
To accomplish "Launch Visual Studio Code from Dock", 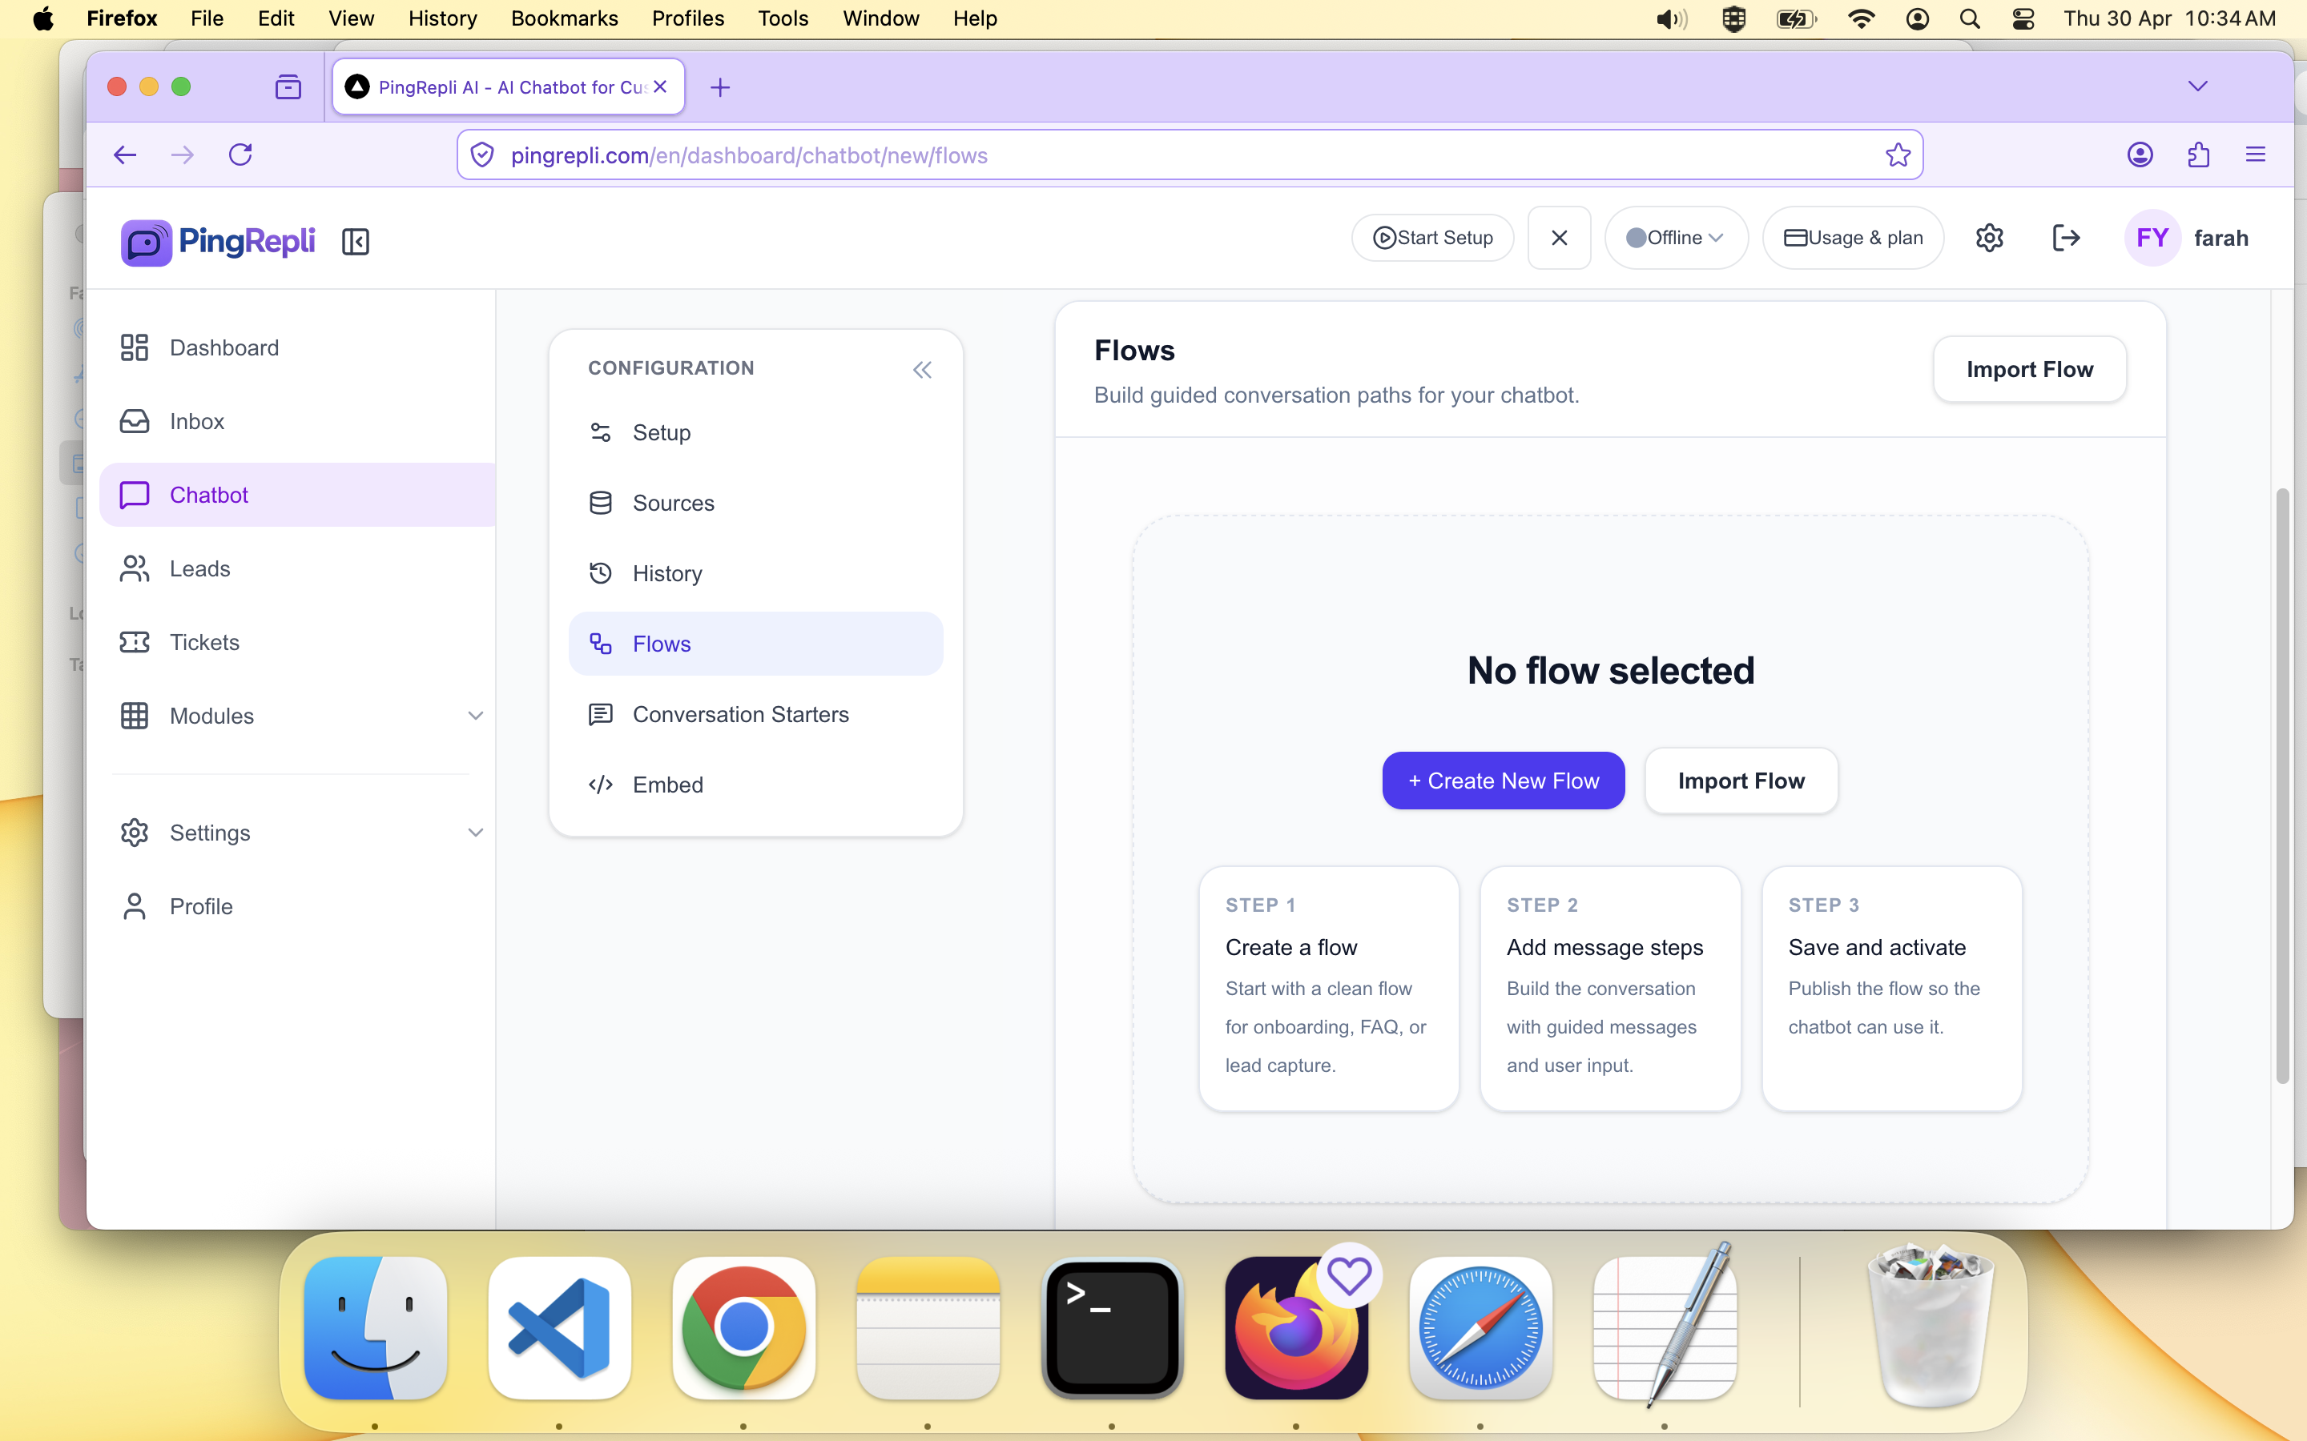I will pyautogui.click(x=560, y=1329).
